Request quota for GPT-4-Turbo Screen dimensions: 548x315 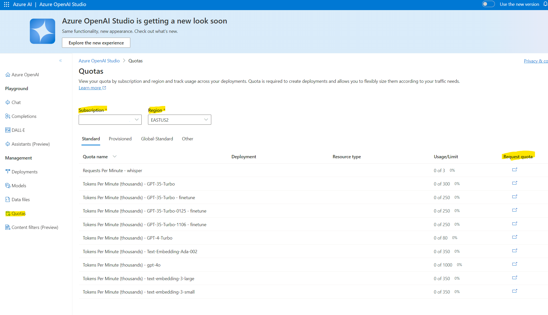tap(515, 237)
